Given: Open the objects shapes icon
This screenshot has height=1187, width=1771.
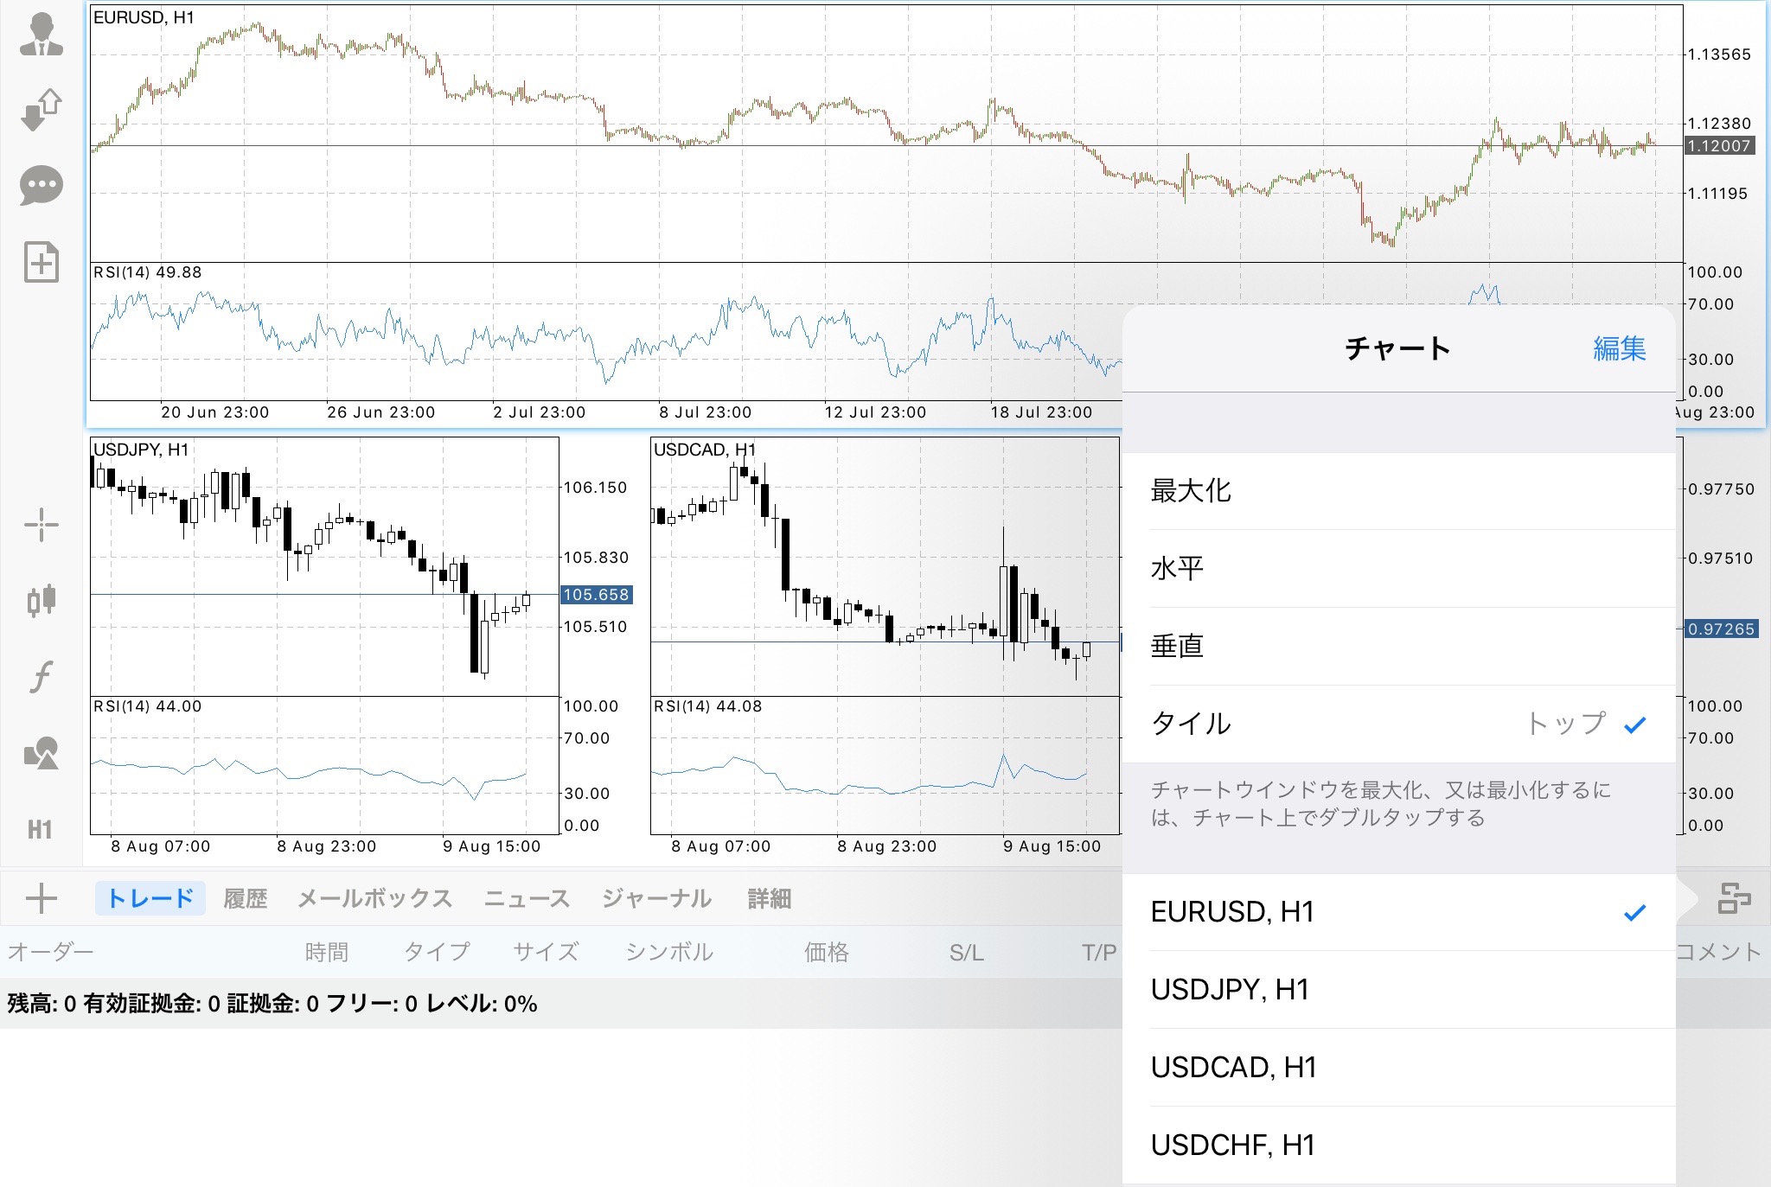Looking at the screenshot, I should point(42,753).
